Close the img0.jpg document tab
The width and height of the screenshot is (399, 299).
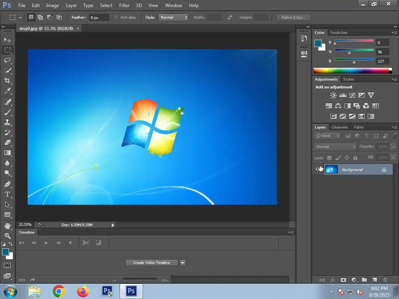(78, 28)
